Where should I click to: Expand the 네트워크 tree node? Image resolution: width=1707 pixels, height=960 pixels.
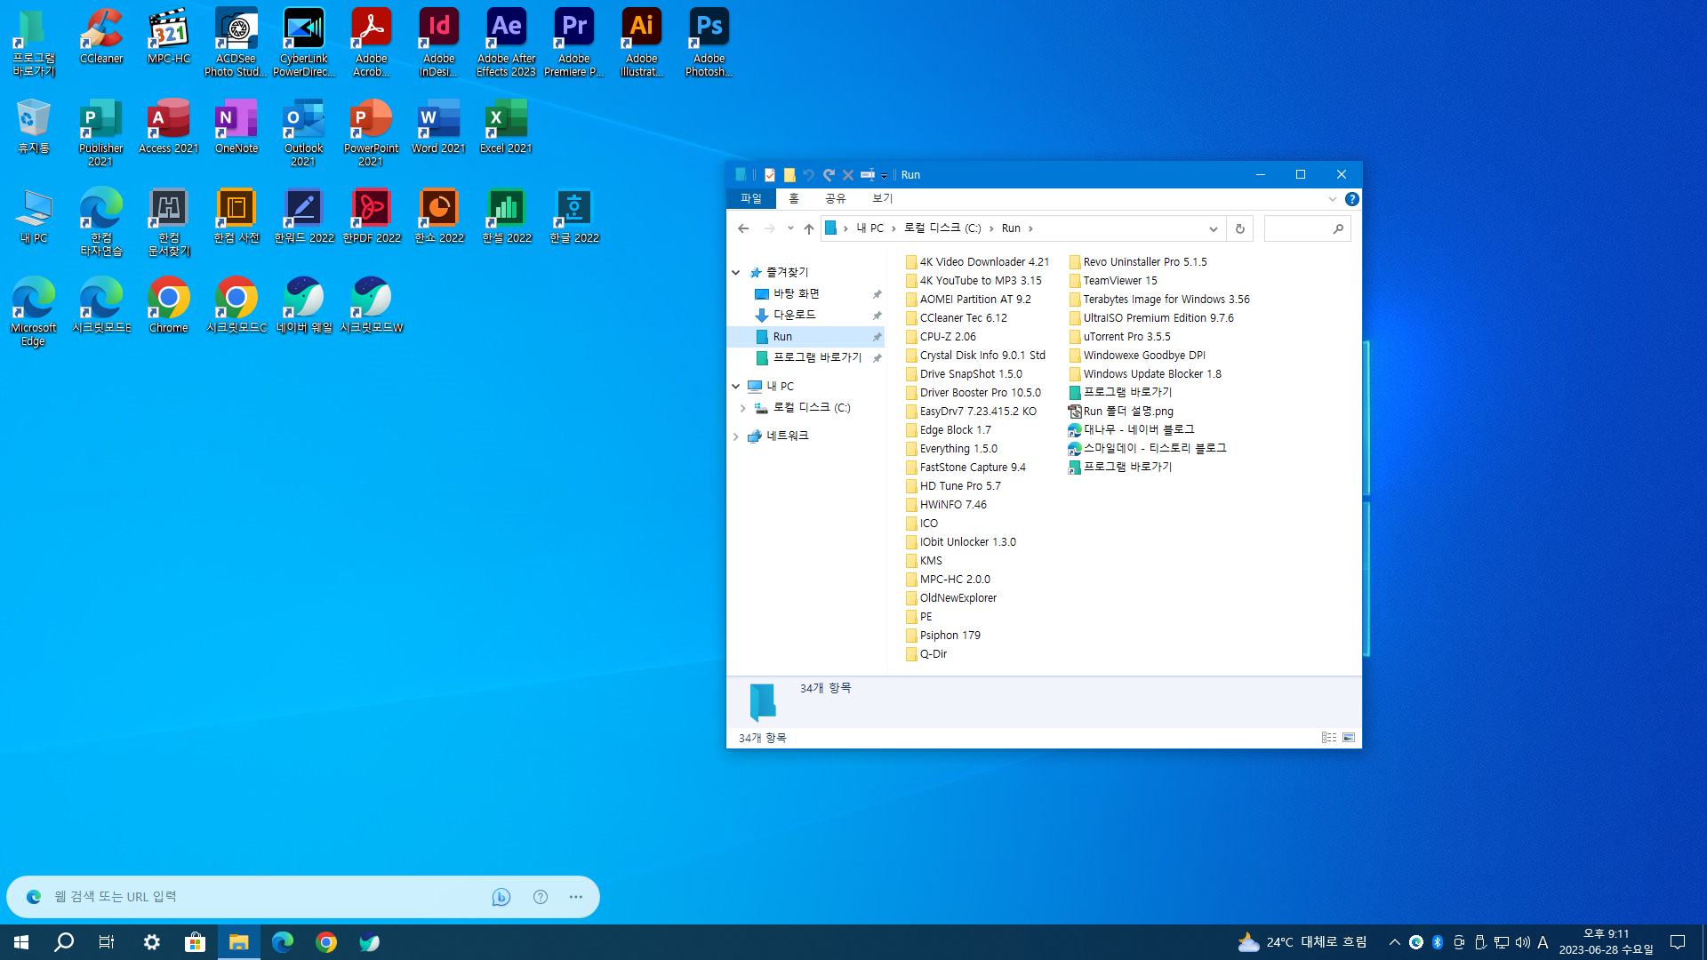[x=736, y=436]
